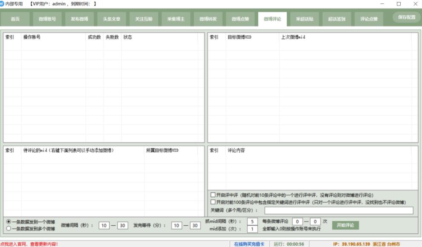Click the mid添加 count input box
The height and width of the screenshot is (247, 422).
(x=252, y=229)
